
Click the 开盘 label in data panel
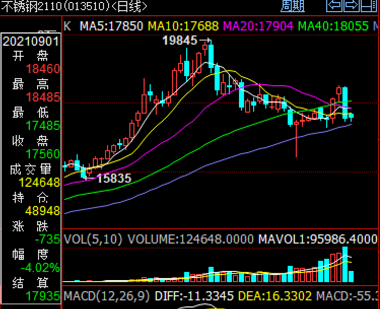[30, 56]
